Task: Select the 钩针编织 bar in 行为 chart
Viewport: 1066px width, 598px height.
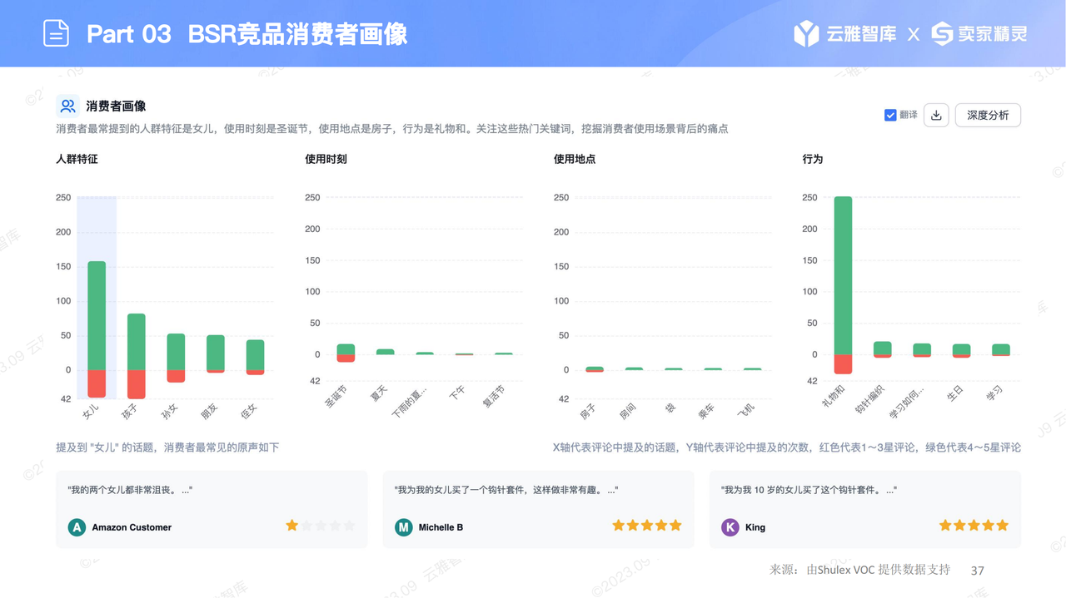Action: click(883, 349)
